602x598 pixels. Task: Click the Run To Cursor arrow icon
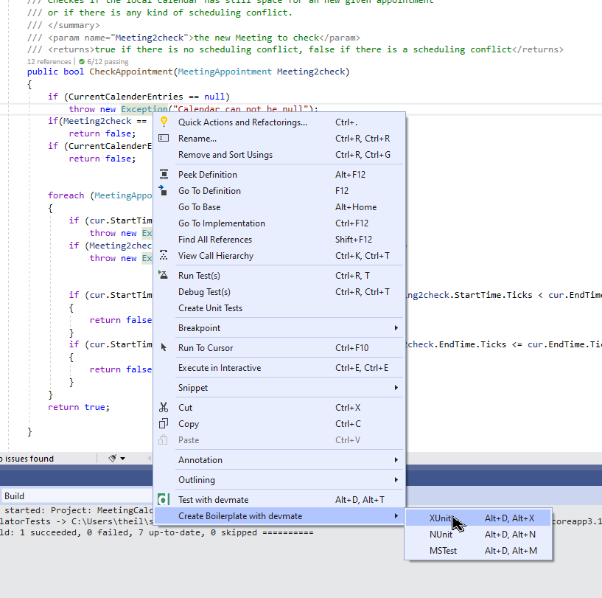point(164,347)
